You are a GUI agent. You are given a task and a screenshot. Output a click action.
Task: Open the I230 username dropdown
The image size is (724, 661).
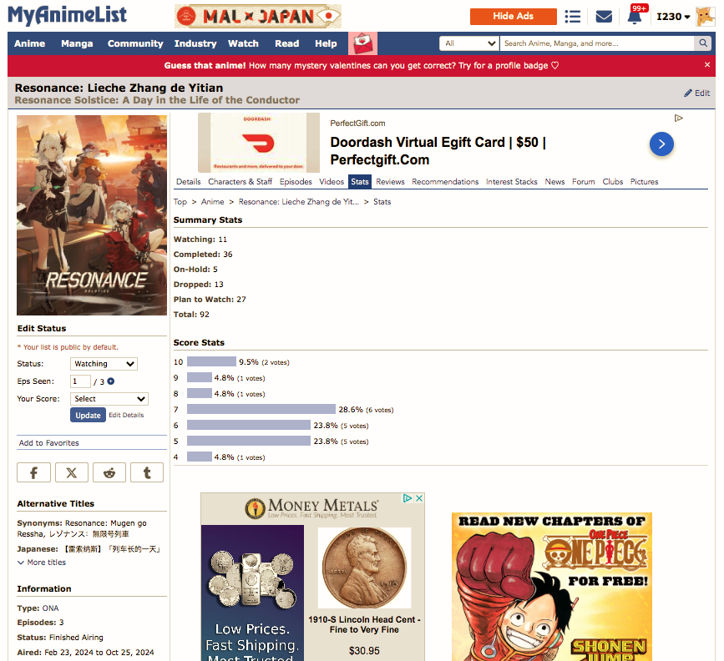click(x=673, y=17)
